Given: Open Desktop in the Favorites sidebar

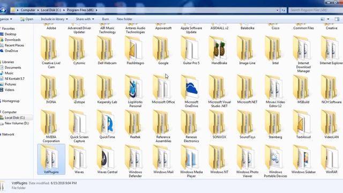Looking at the screenshot, I should point(10,34).
